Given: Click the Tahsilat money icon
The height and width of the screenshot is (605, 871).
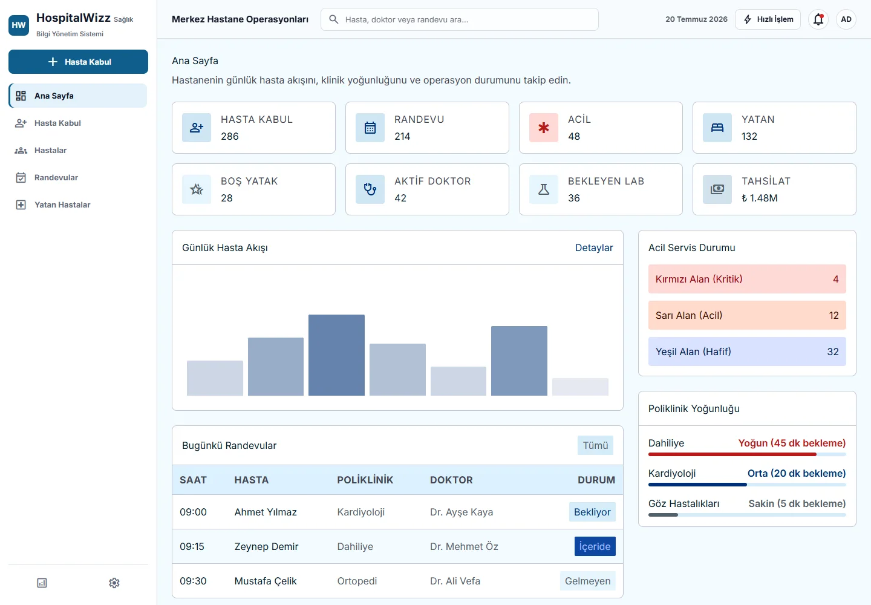Looking at the screenshot, I should [717, 189].
